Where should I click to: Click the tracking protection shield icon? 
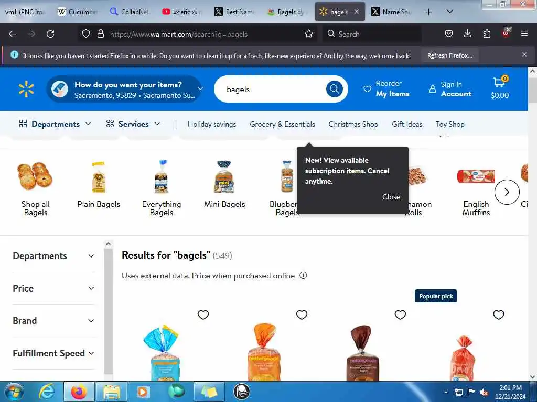click(x=86, y=34)
